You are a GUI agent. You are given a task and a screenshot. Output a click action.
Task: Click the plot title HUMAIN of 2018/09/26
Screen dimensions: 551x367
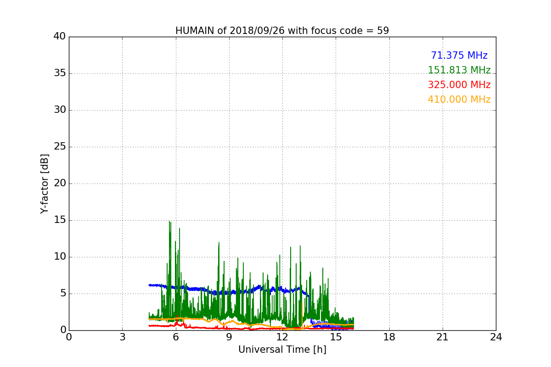(x=282, y=31)
